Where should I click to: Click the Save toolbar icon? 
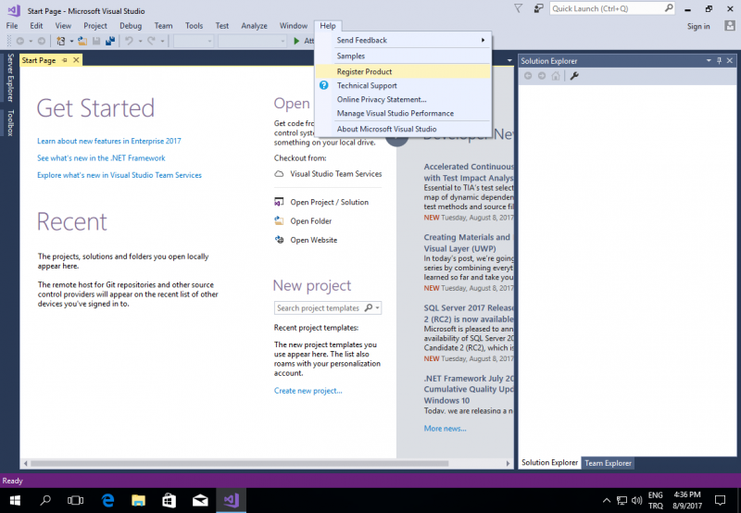(96, 41)
